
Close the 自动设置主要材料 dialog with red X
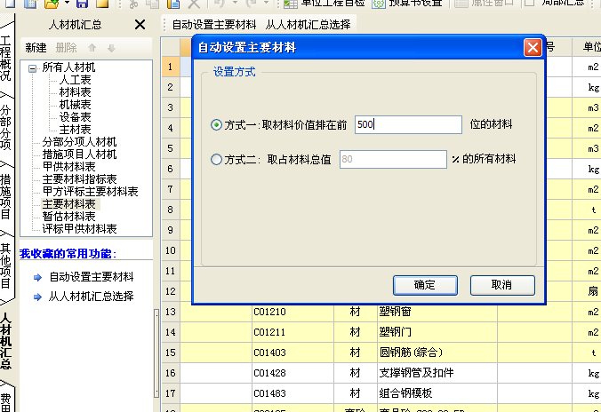[533, 48]
